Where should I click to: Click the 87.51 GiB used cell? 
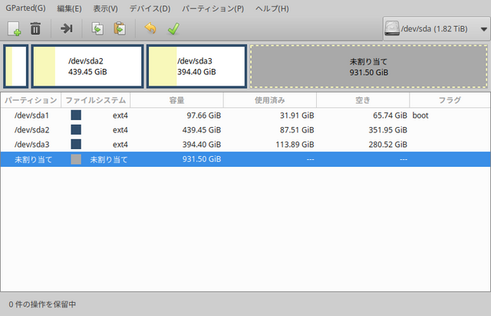click(x=297, y=130)
